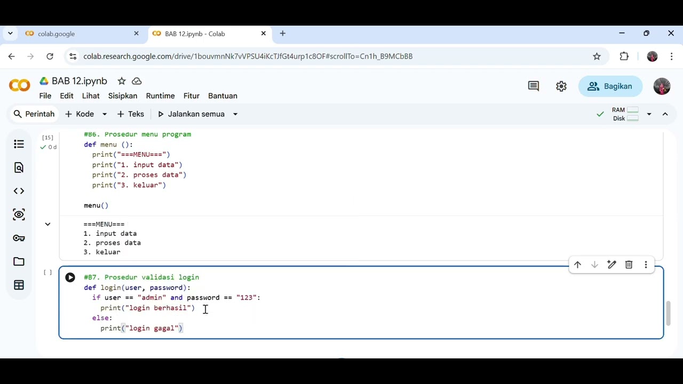Open the Files folder sidebar icon
The height and width of the screenshot is (384, 683).
[x=19, y=261]
